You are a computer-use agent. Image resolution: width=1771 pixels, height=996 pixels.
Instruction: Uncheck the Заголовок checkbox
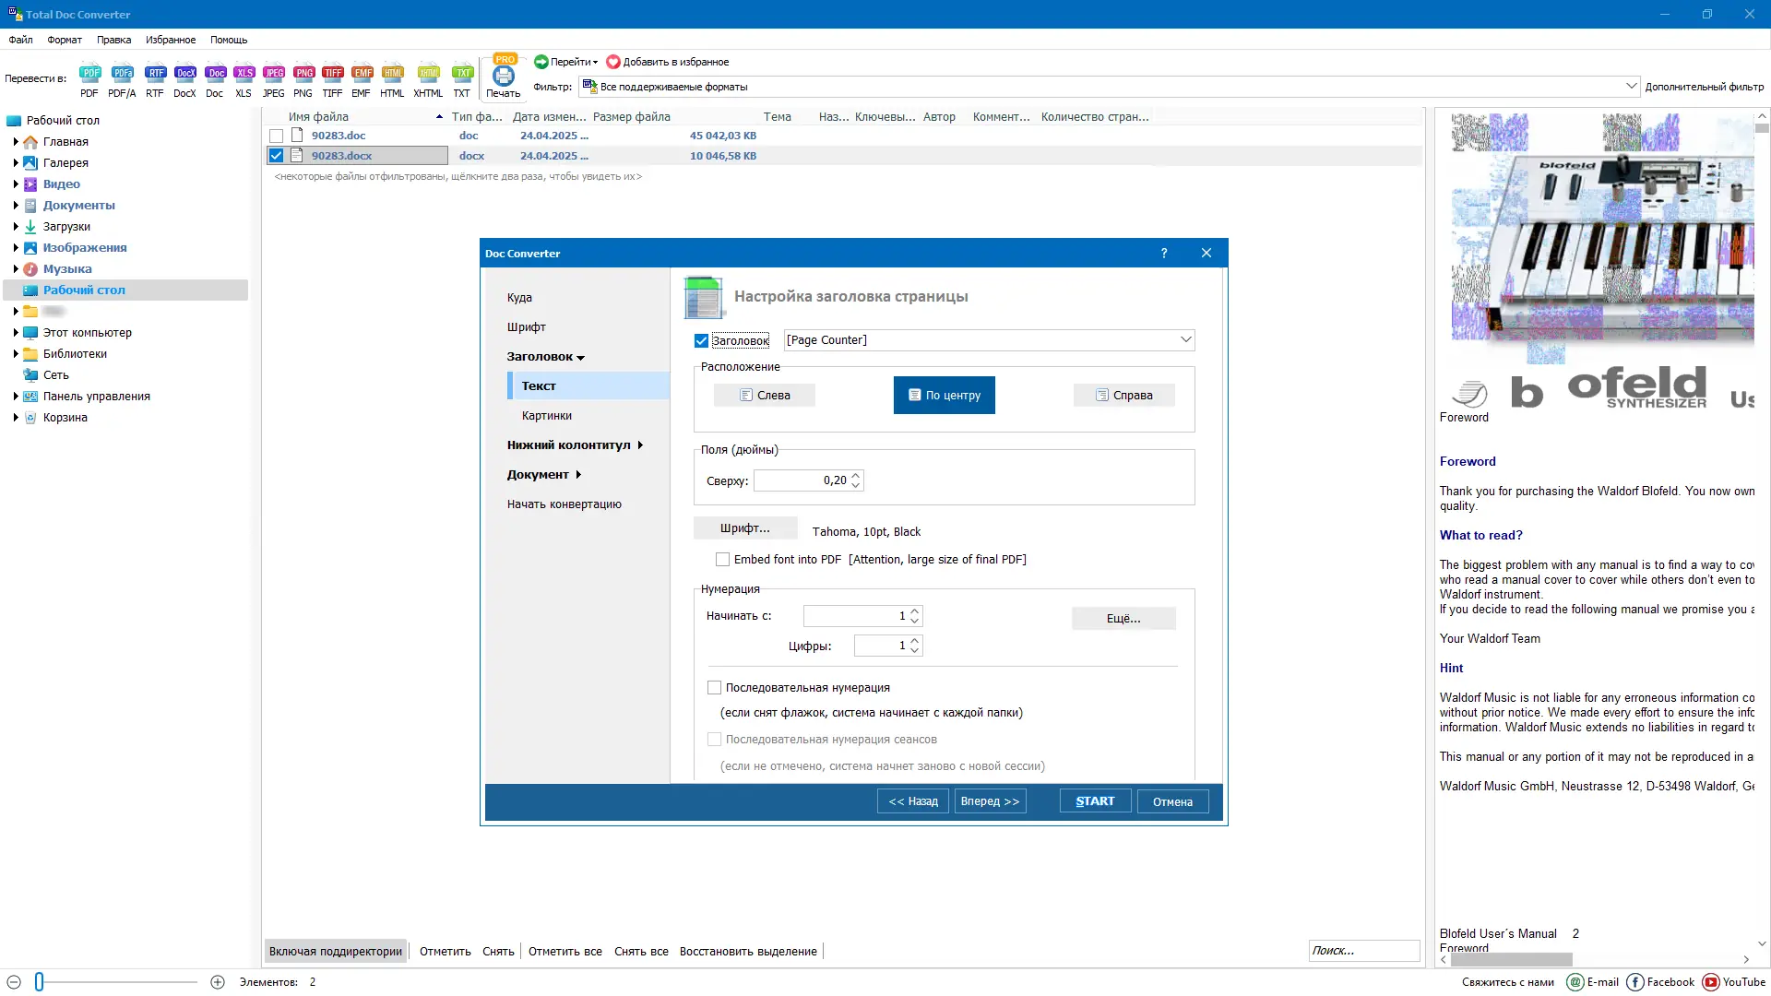701,340
